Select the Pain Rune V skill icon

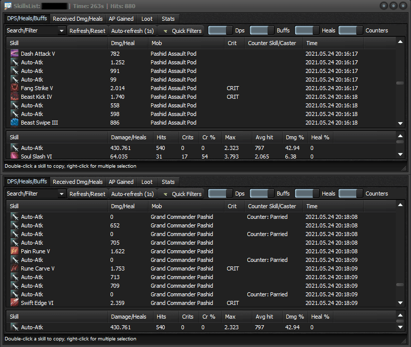tap(15, 251)
